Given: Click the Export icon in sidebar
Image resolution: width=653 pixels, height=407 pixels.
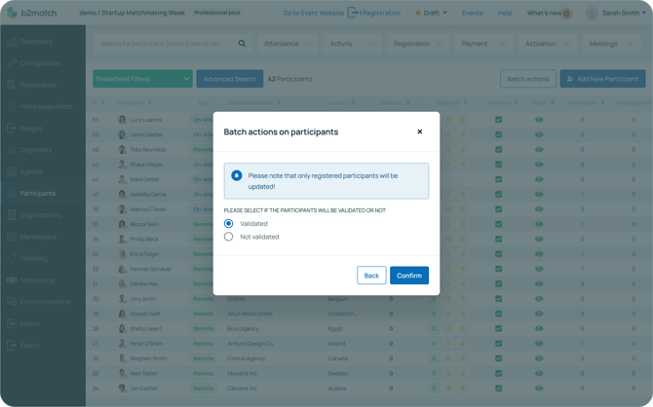Looking at the screenshot, I should (12, 345).
